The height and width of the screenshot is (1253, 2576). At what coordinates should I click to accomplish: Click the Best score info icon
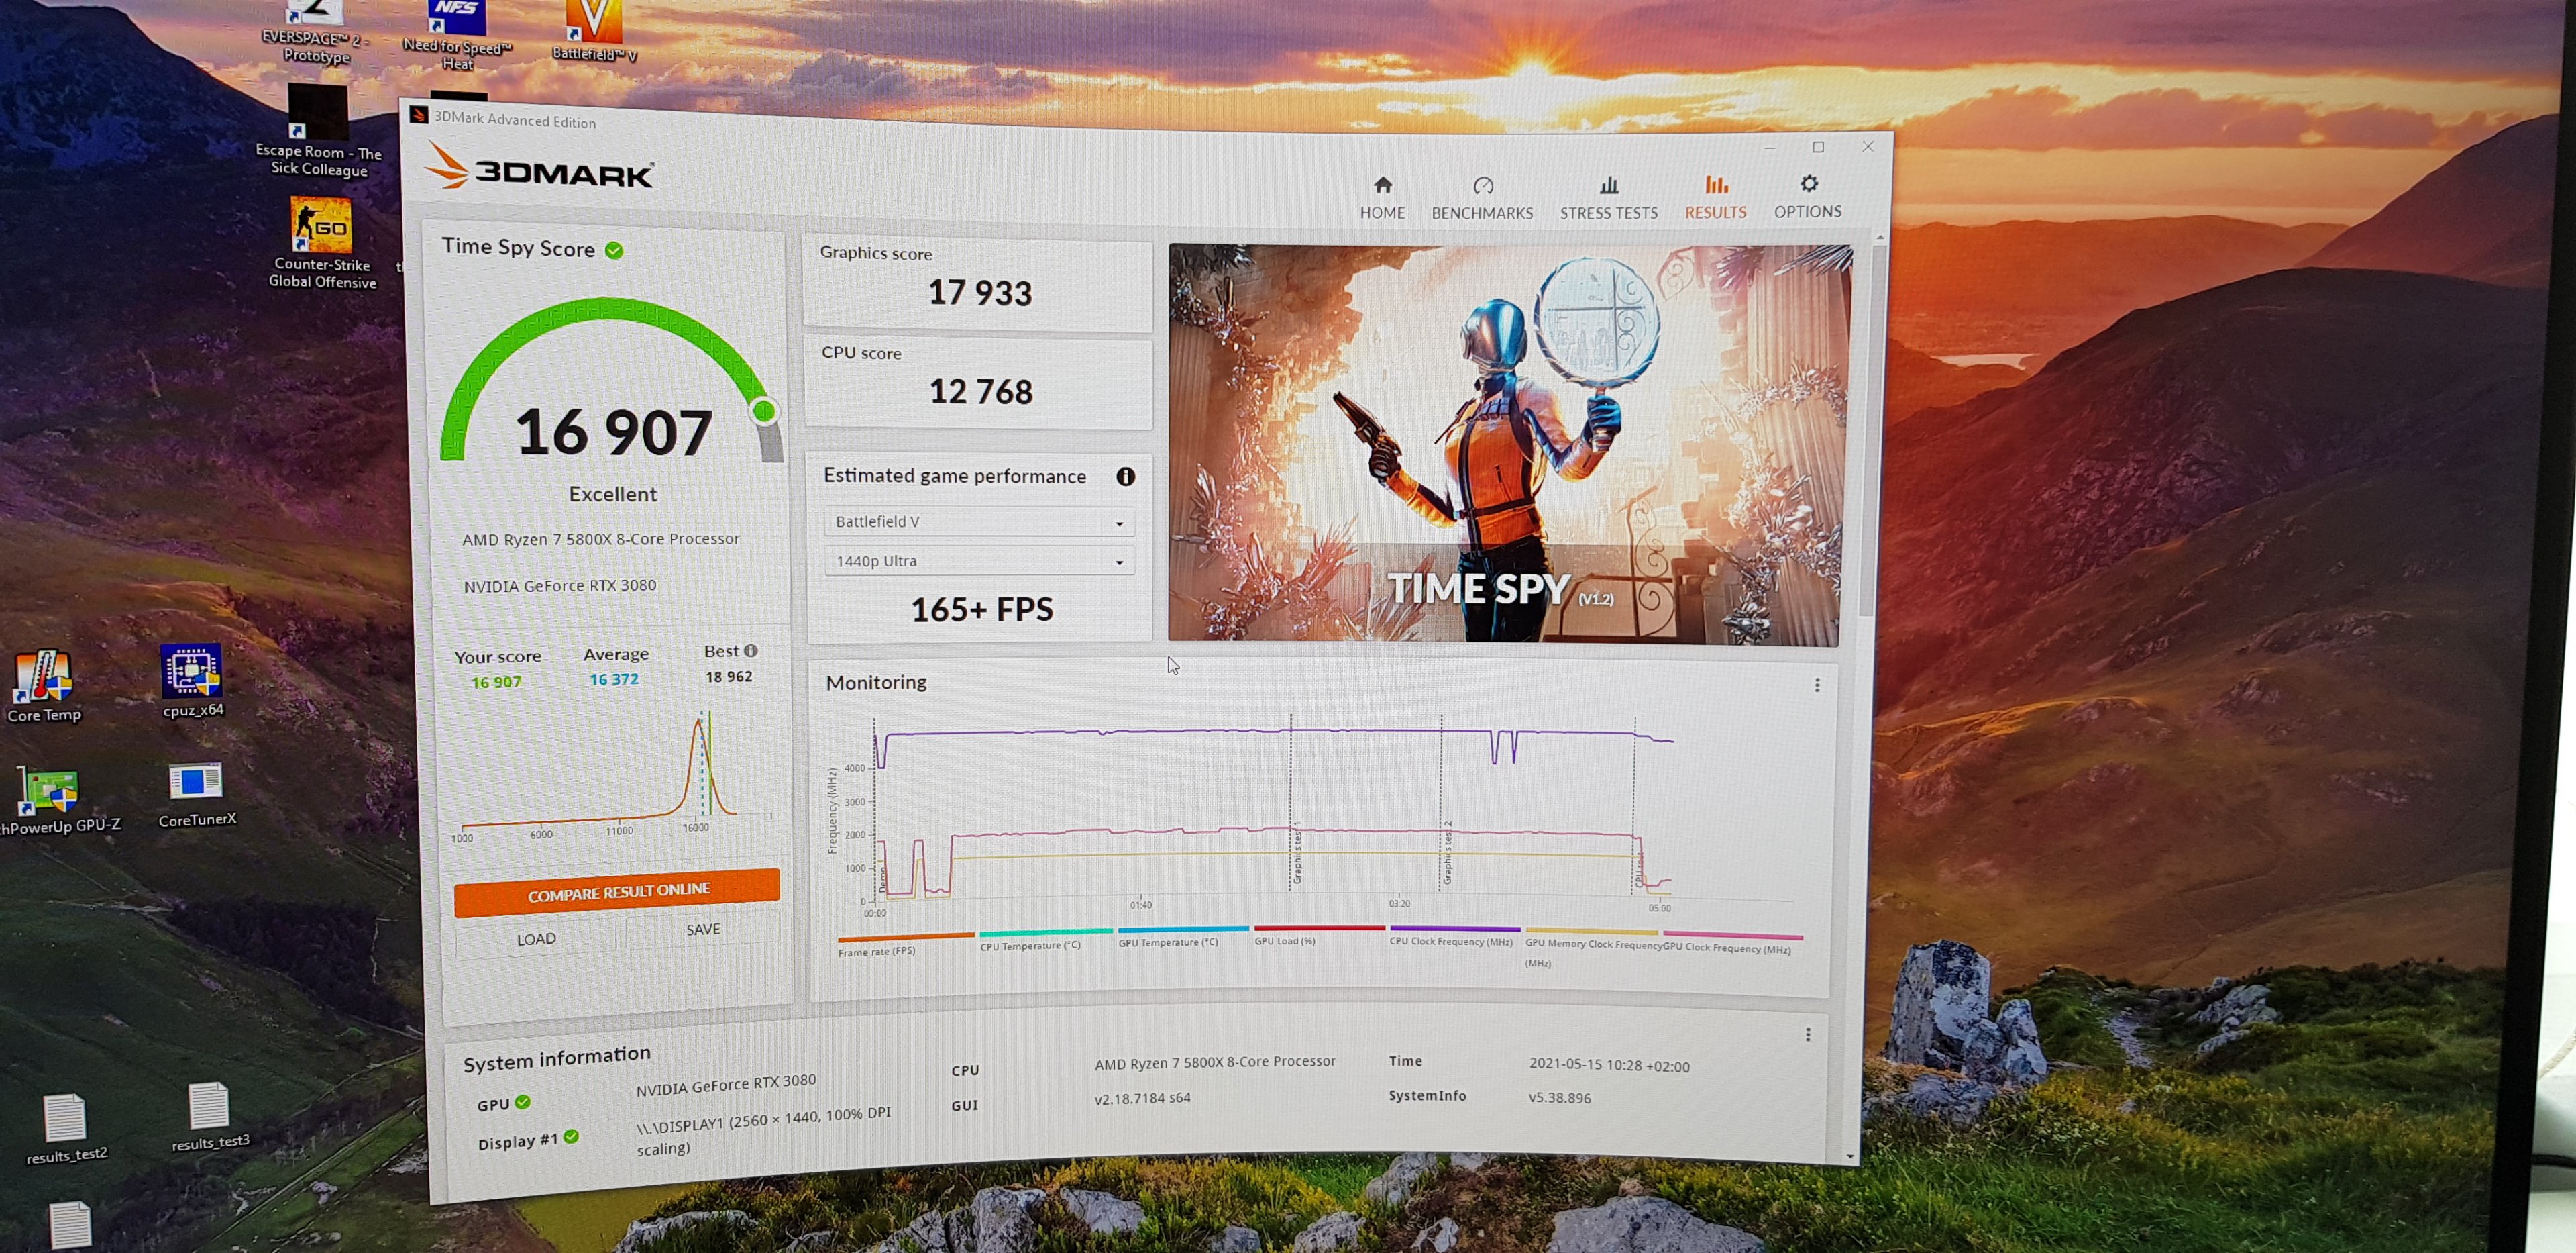751,650
